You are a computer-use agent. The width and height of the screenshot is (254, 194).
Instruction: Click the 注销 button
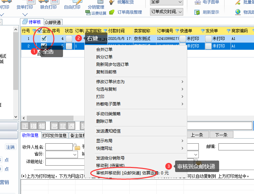10,147
